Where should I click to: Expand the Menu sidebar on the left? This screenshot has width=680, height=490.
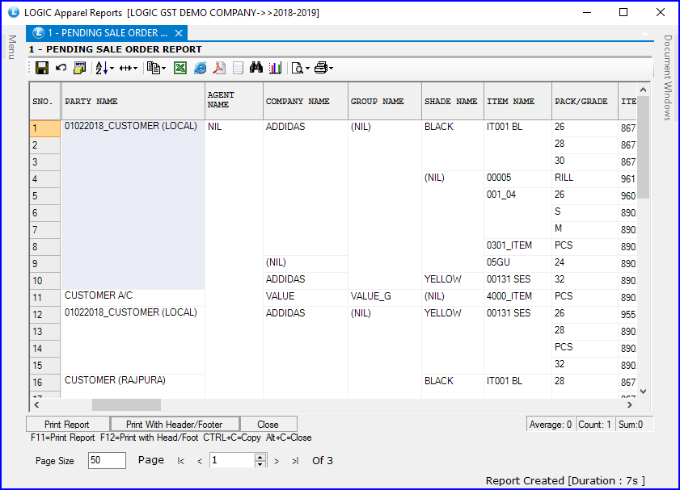tap(10, 46)
